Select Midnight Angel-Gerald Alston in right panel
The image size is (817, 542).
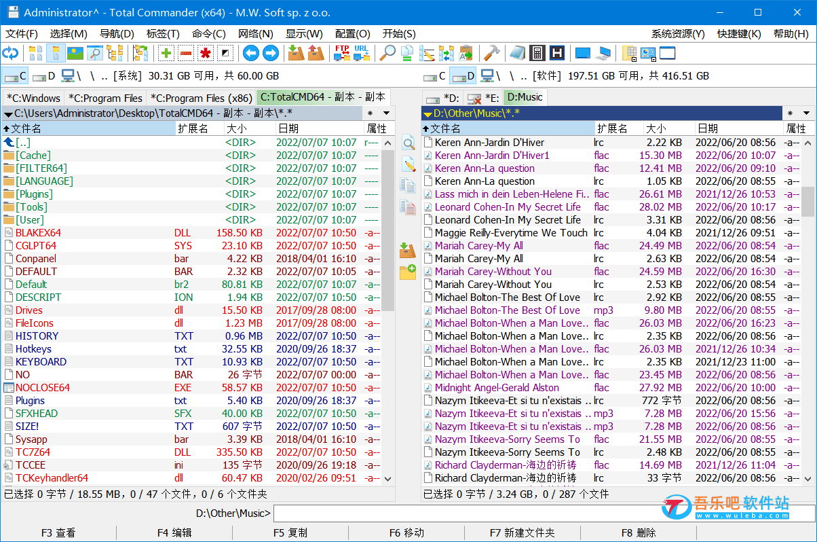coord(611,388)
